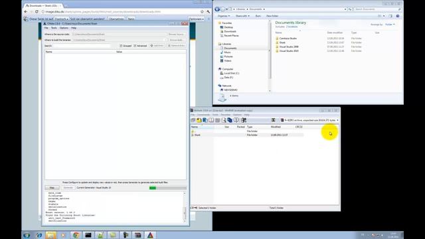
Task: Open the Windows Explorer taskbar icon
Action: pyautogui.click(x=50, y=235)
